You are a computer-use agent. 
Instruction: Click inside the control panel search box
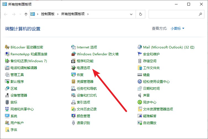(x=173, y=14)
